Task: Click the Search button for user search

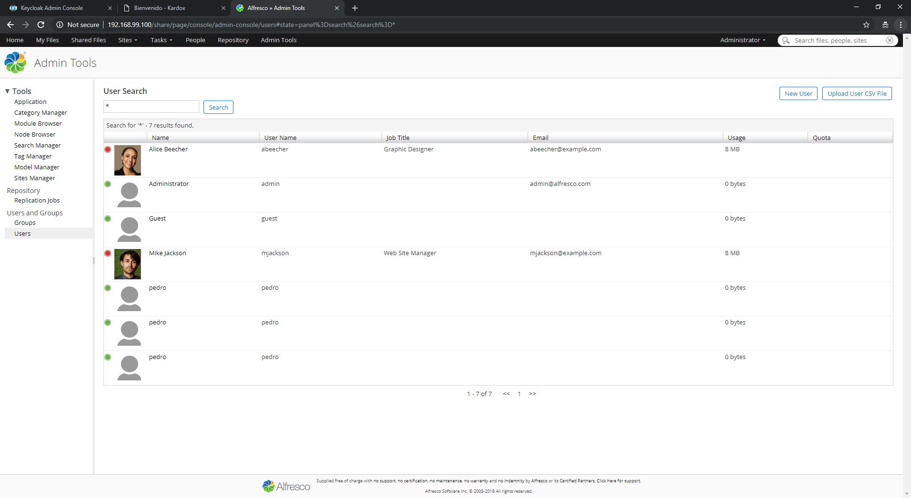Action: [x=218, y=107]
